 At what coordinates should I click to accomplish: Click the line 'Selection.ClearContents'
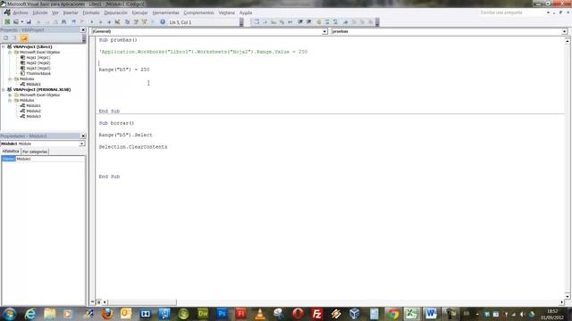[x=133, y=146]
